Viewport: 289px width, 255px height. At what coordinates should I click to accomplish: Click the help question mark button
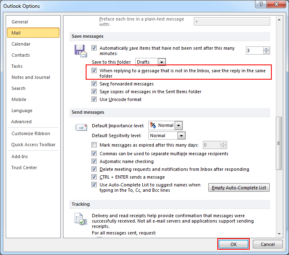[261, 4]
